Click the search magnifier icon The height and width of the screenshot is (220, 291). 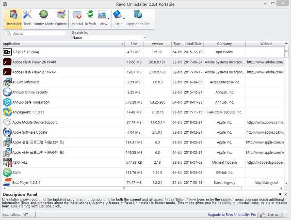(x=9, y=33)
